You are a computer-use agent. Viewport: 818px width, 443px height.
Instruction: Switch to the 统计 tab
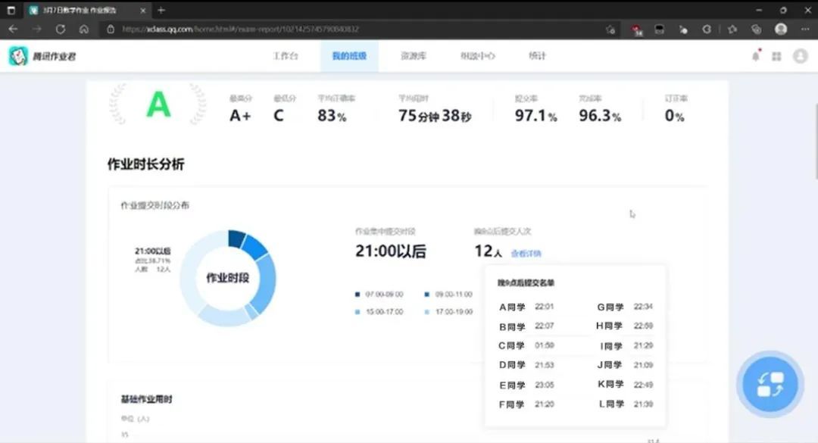[535, 55]
